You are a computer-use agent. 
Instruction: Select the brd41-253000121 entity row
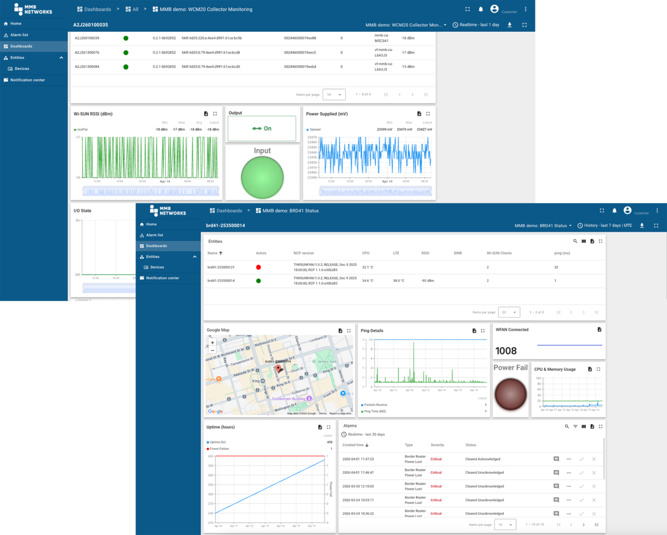coord(404,267)
